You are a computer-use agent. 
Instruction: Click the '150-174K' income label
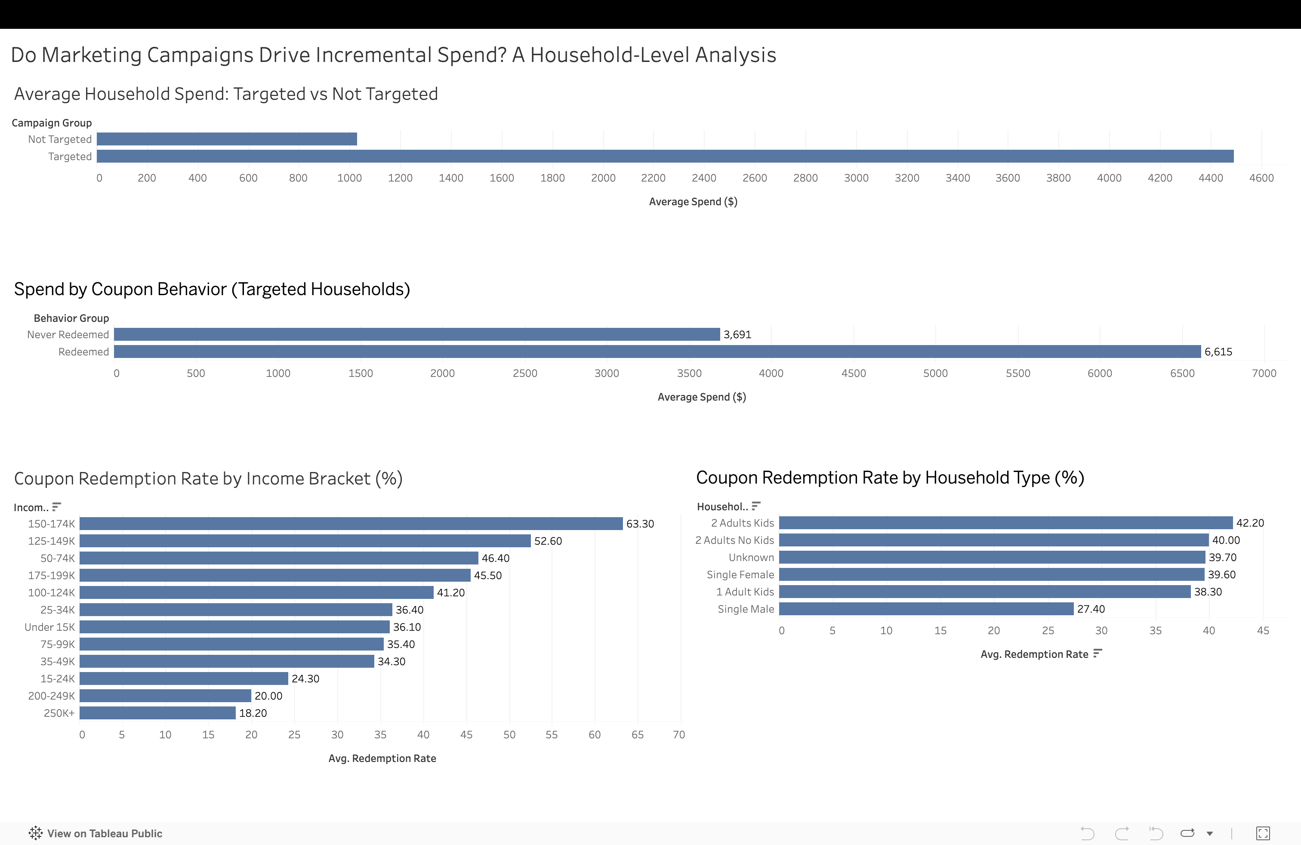[51, 524]
